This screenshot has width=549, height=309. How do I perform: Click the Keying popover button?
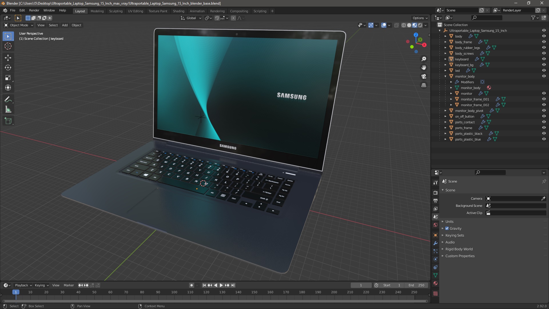coord(41,285)
